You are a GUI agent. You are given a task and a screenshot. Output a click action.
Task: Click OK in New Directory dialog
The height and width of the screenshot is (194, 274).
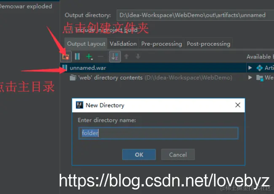[x=139, y=154]
